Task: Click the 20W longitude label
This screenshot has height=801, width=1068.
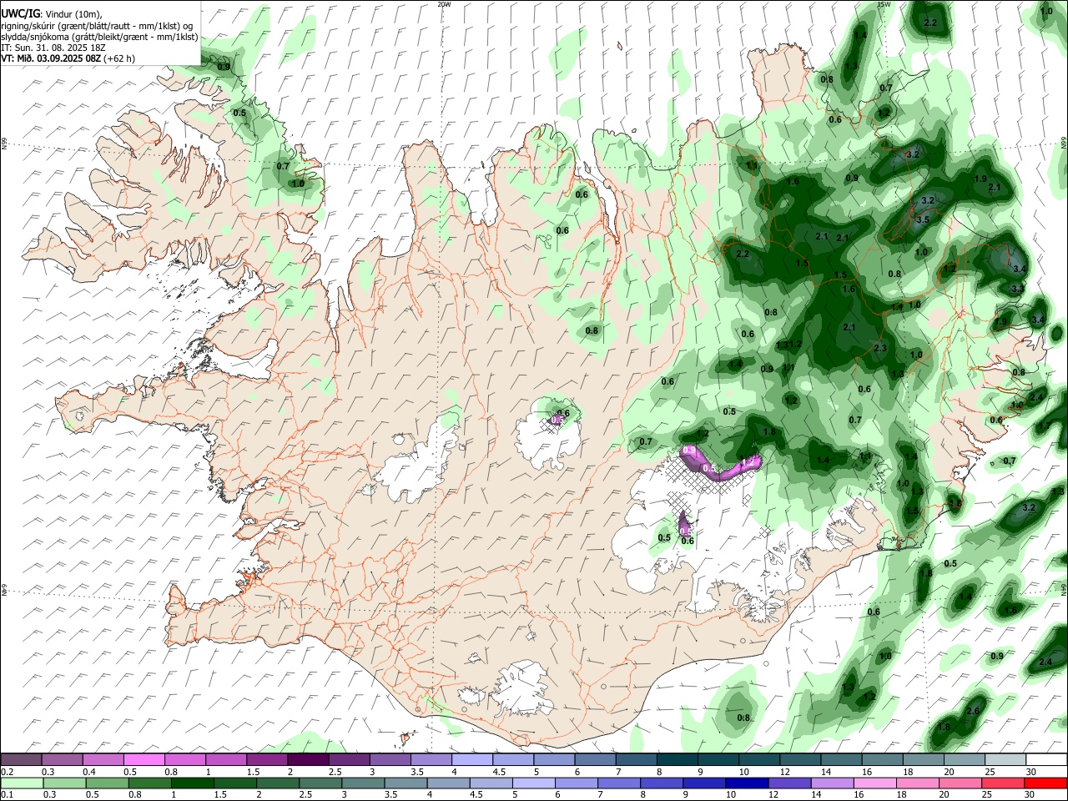Action: pos(444,4)
